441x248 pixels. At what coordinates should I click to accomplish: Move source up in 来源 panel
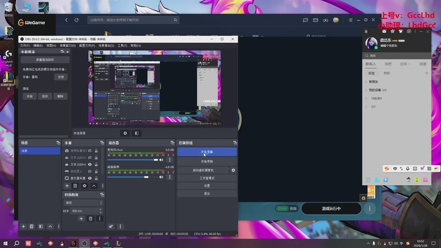coord(94,186)
